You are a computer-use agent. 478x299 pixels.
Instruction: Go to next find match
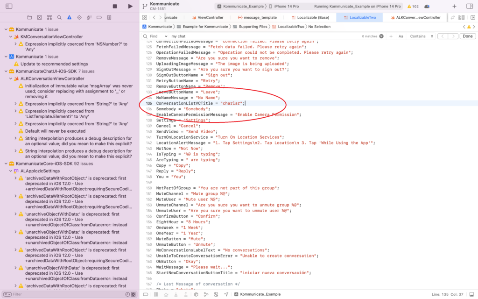click(x=453, y=36)
